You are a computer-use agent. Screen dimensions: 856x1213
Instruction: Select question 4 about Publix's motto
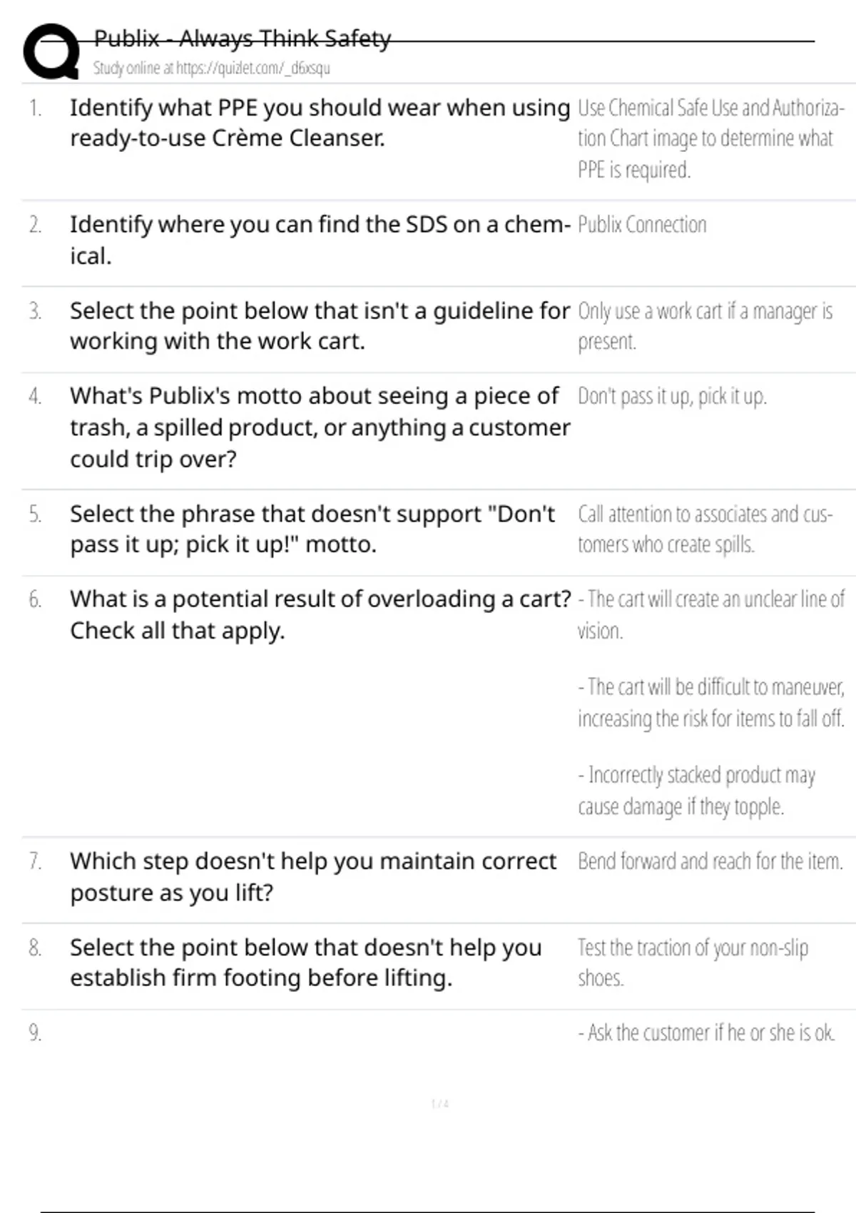[x=320, y=427]
